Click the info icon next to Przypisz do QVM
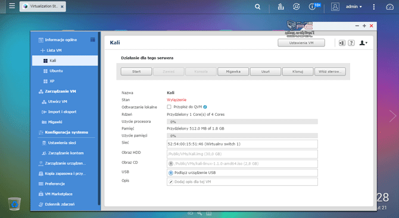 (205, 107)
